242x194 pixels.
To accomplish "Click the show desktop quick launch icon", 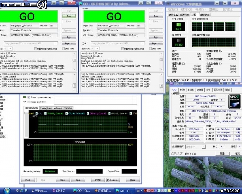I will pyautogui.click(x=26, y=191).
